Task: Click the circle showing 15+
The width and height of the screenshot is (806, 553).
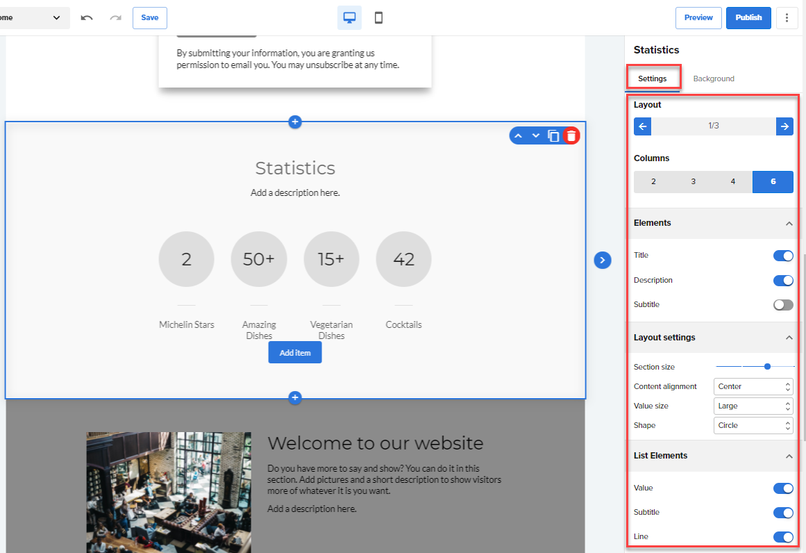Action: click(x=332, y=259)
